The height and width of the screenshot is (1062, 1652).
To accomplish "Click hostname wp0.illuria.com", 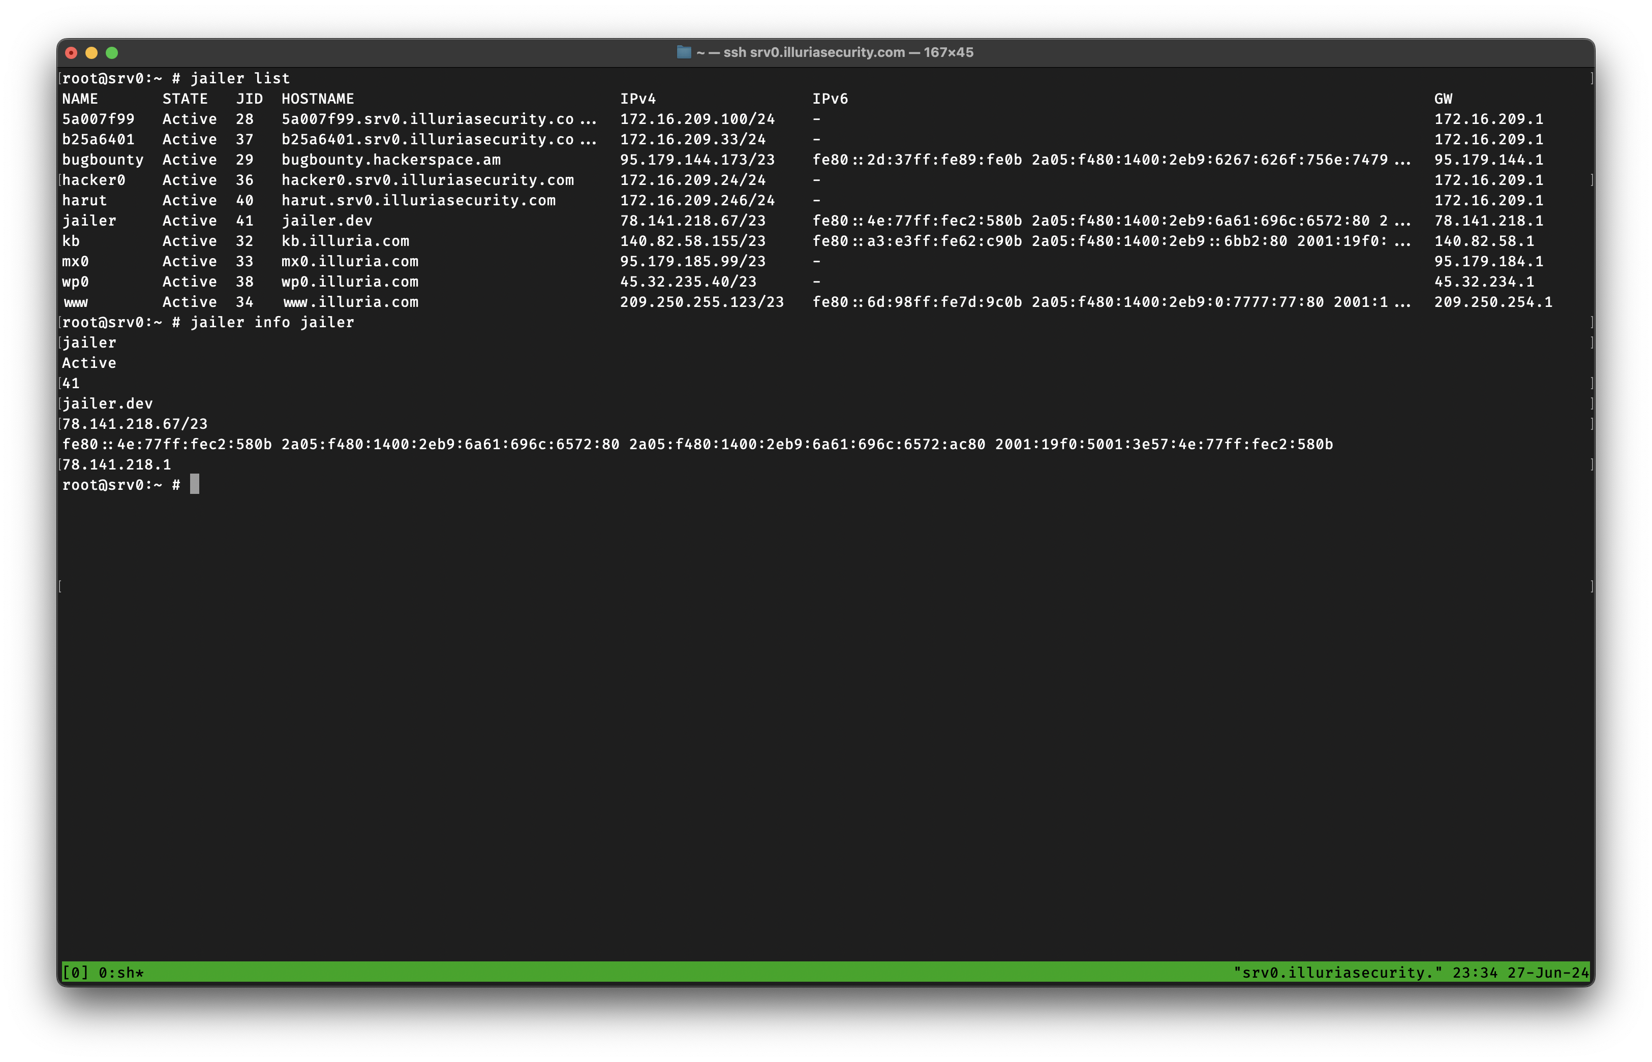I will [350, 282].
